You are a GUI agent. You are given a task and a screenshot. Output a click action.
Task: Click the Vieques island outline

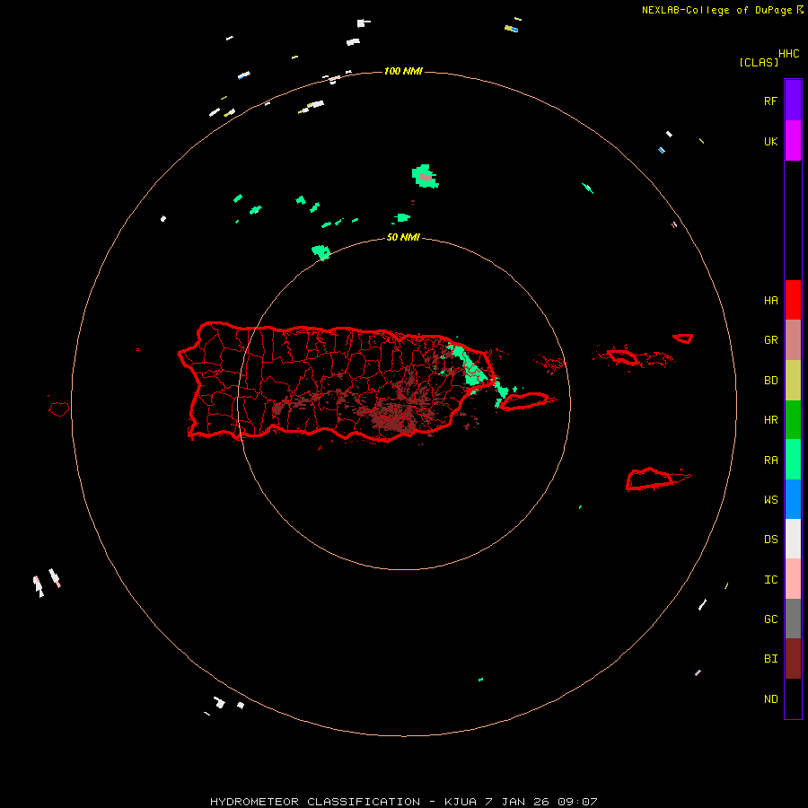[x=524, y=401]
